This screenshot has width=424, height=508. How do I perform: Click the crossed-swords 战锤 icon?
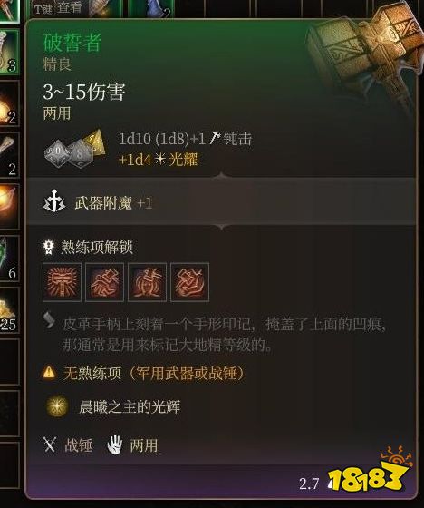[x=50, y=444]
